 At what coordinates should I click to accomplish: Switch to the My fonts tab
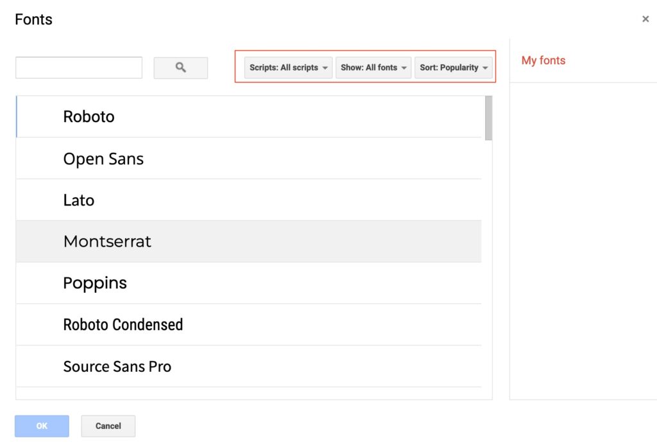543,60
